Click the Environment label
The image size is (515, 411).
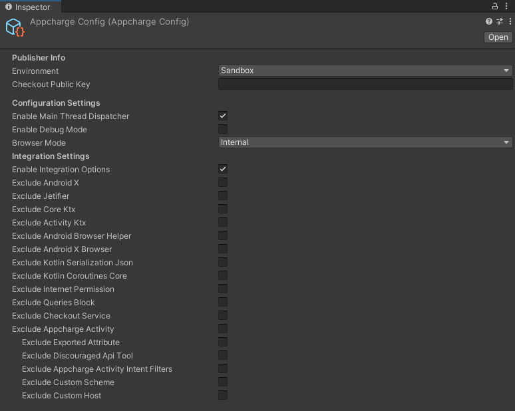click(35, 71)
